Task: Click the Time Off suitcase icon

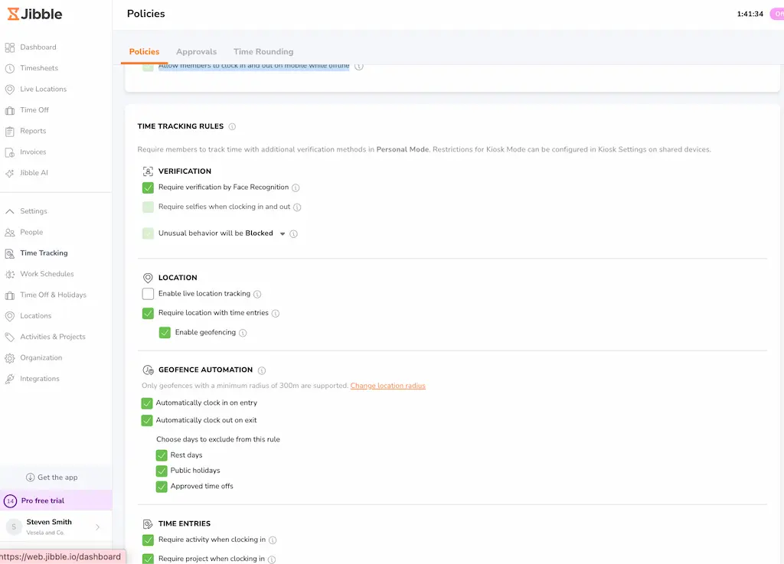Action: (x=9, y=110)
